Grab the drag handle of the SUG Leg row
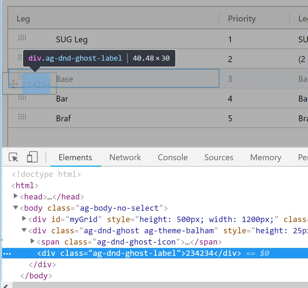Image resolution: width=308 pixels, height=288 pixels. click(x=22, y=37)
